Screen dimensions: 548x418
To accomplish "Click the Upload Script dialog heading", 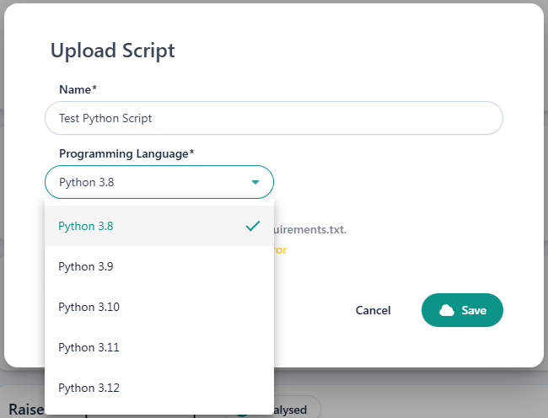I will point(113,51).
